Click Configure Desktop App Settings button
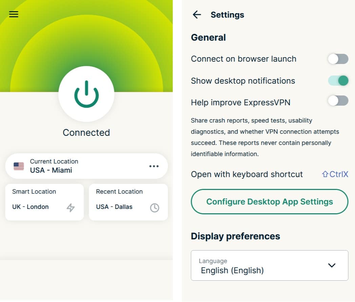The image size is (355, 302). 269,201
